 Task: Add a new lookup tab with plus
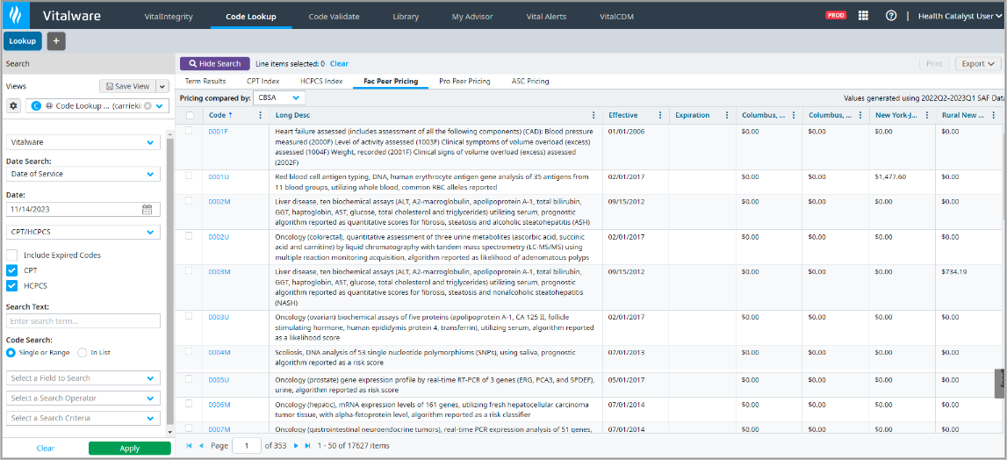pos(56,41)
